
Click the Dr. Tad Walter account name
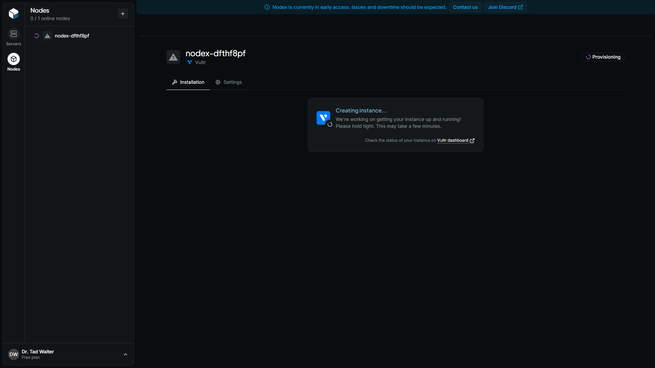click(38, 352)
